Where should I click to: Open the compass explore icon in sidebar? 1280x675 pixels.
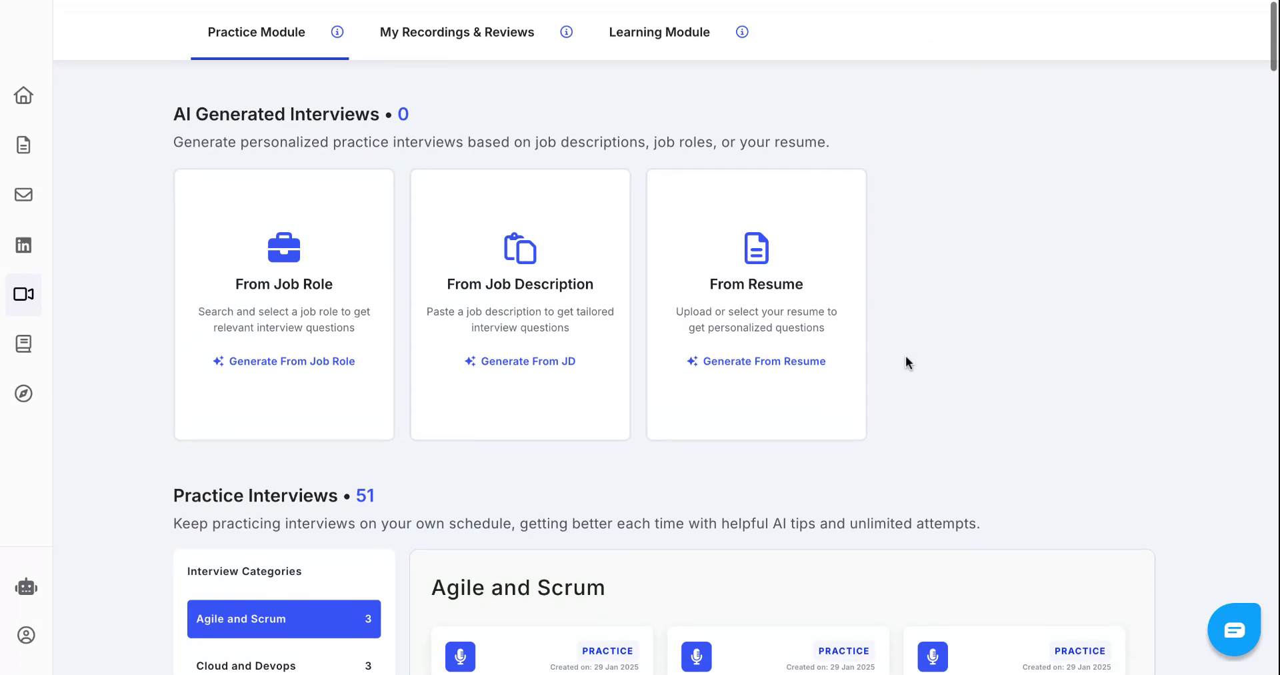click(x=23, y=394)
